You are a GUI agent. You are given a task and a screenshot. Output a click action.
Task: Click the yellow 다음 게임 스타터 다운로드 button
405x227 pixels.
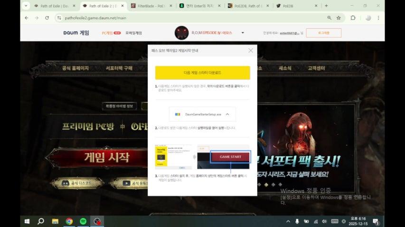[202, 73]
